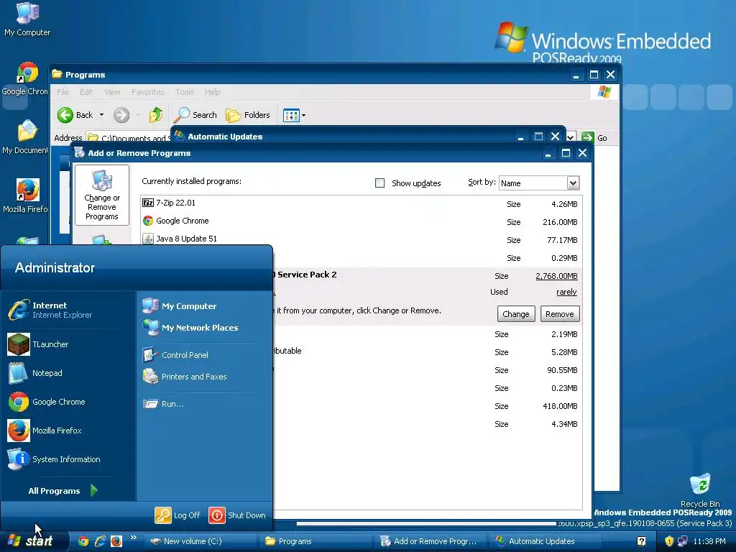
Task: Click Search in the Programs window toolbar
Action: pyautogui.click(x=195, y=115)
